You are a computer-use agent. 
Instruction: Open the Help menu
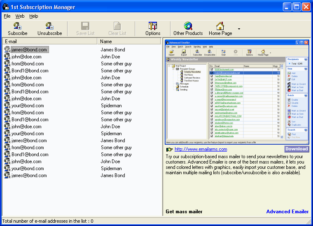click(33, 16)
